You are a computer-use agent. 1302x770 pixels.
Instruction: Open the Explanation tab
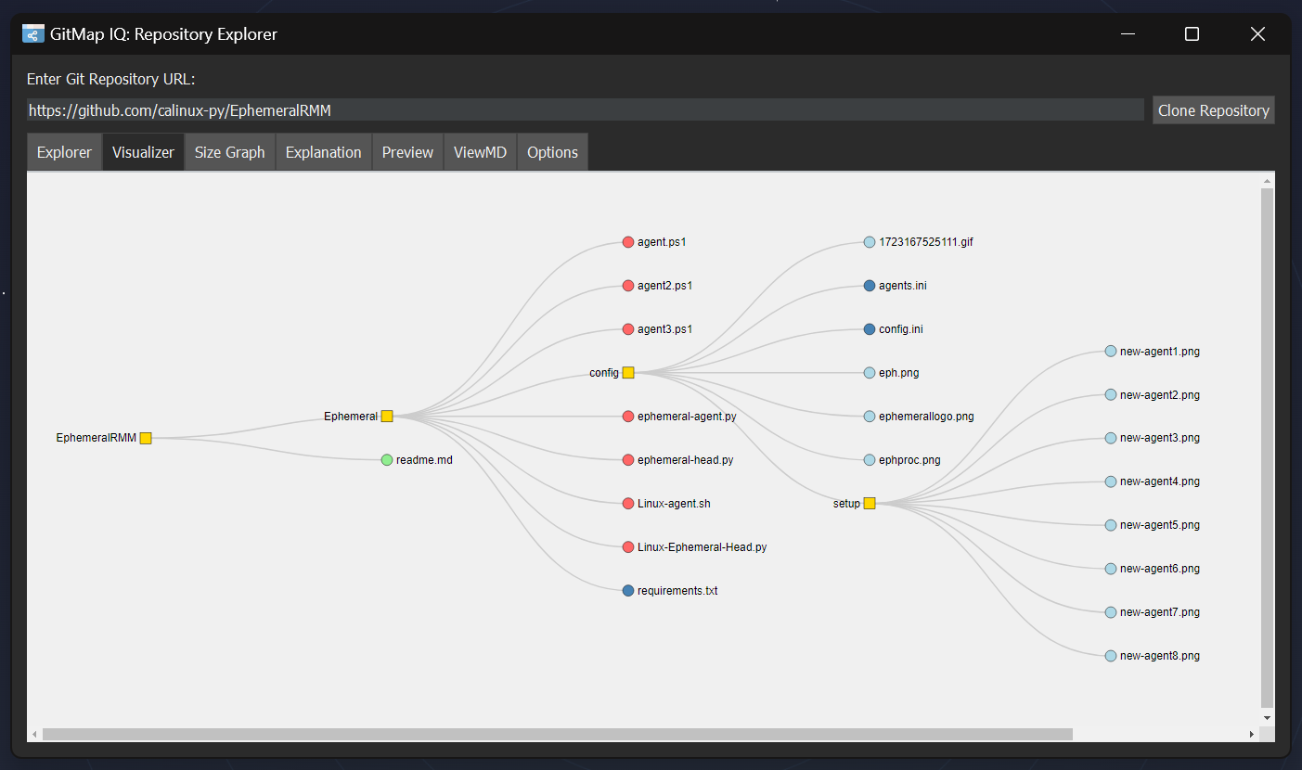[x=324, y=152]
